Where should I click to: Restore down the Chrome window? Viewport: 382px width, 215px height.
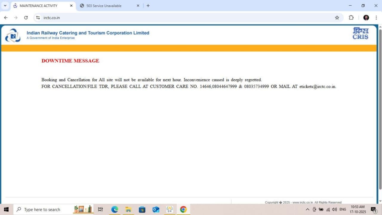[x=363, y=6]
